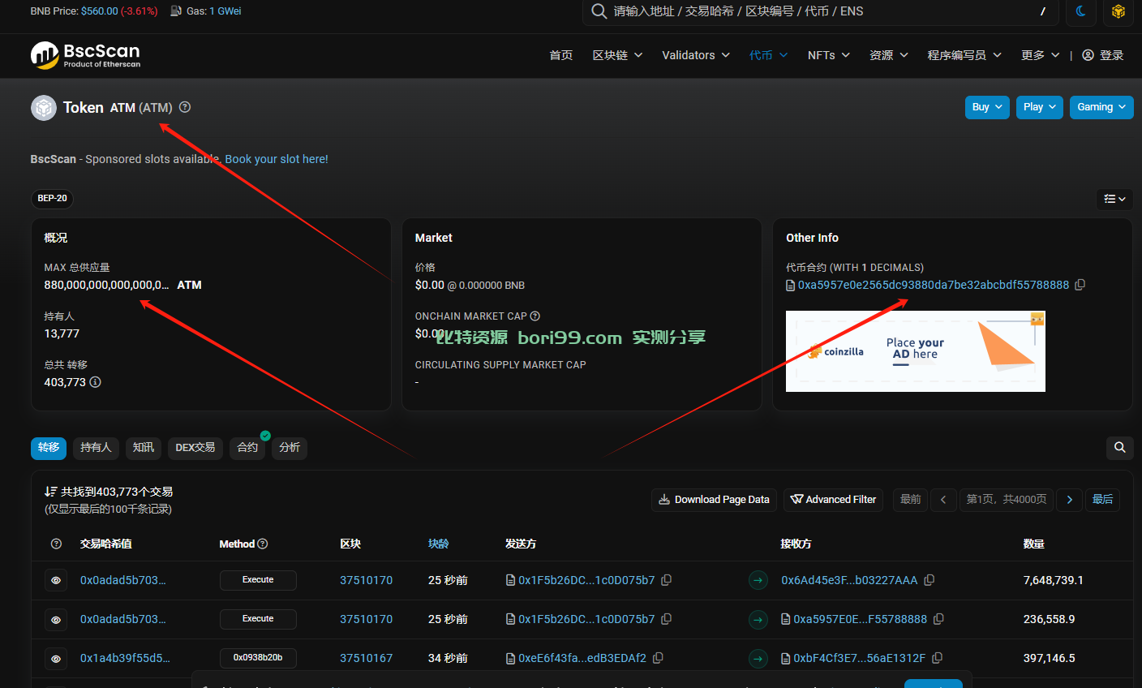View details of first 0x0adad5b703 transaction

tap(56, 581)
